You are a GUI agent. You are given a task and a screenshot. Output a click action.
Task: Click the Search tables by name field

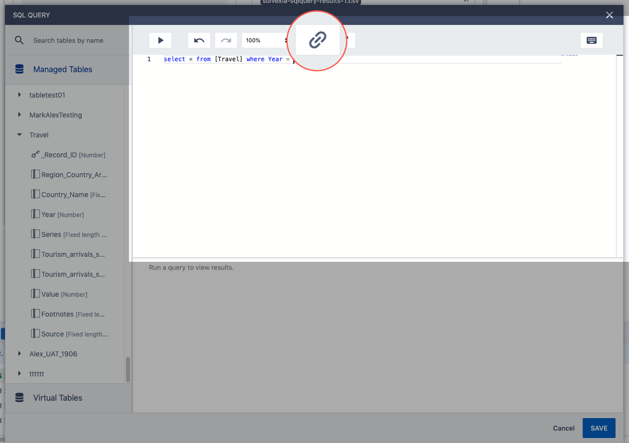click(75, 40)
